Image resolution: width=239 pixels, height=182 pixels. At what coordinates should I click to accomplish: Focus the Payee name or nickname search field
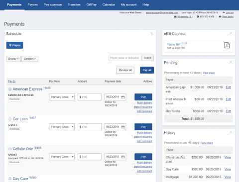pos(125,58)
